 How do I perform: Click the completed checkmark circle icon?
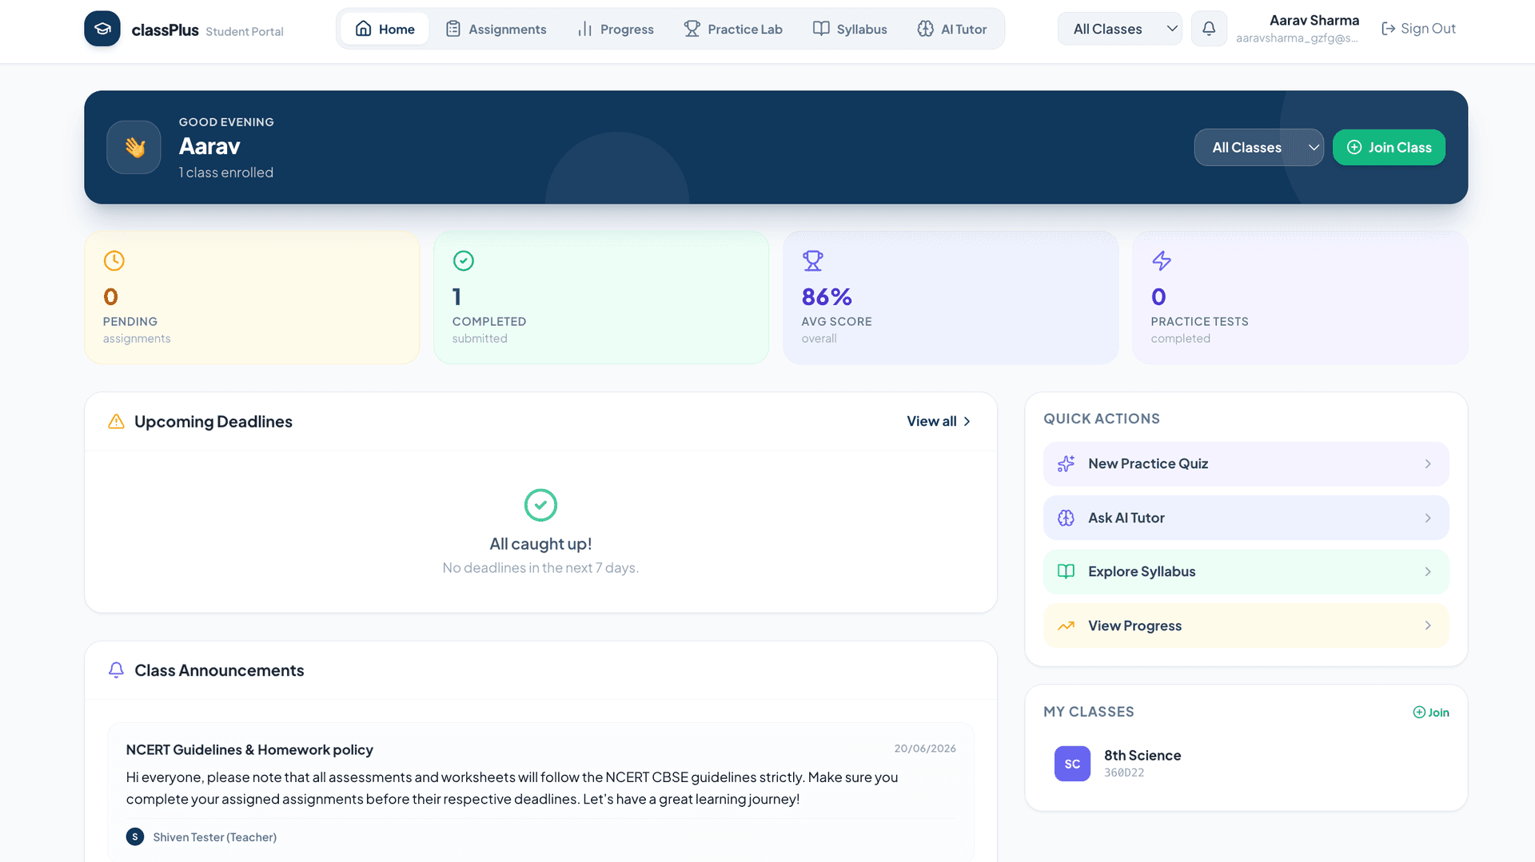click(464, 260)
